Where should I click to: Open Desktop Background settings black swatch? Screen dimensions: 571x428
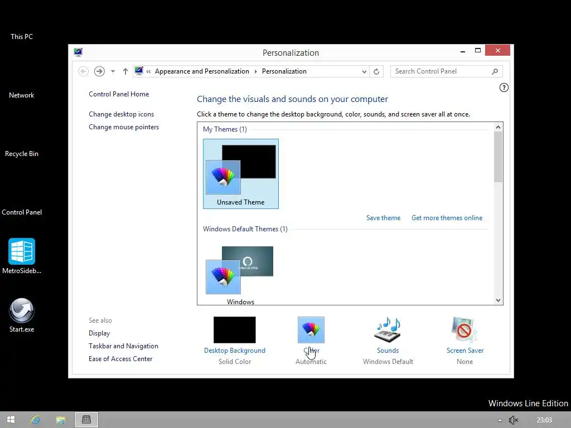point(235,330)
